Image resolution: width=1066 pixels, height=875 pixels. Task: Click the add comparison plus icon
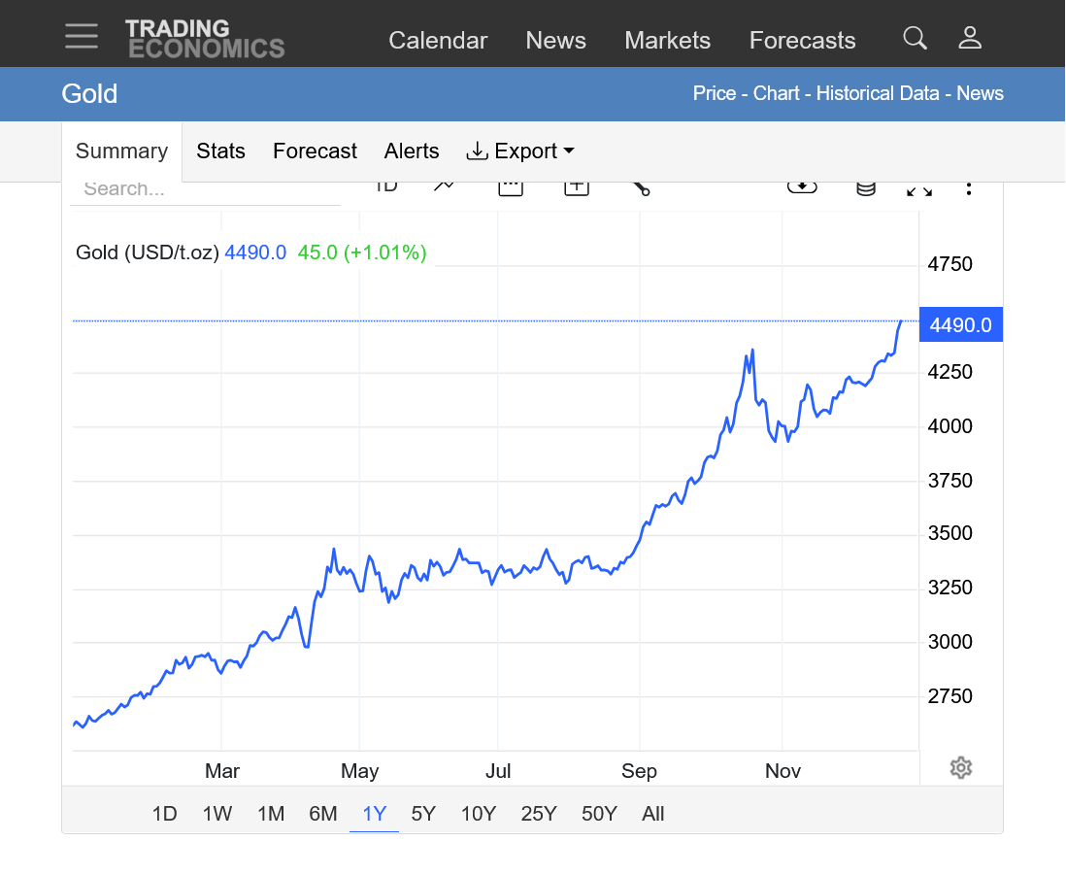577,187
